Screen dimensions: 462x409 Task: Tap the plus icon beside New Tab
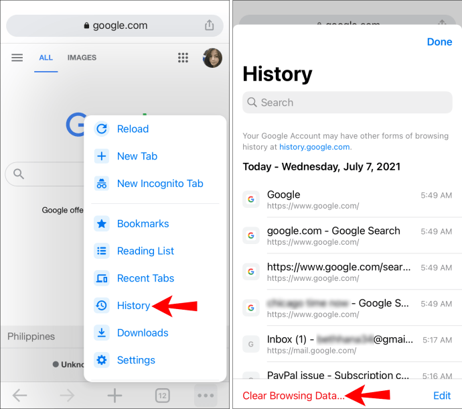pos(102,156)
